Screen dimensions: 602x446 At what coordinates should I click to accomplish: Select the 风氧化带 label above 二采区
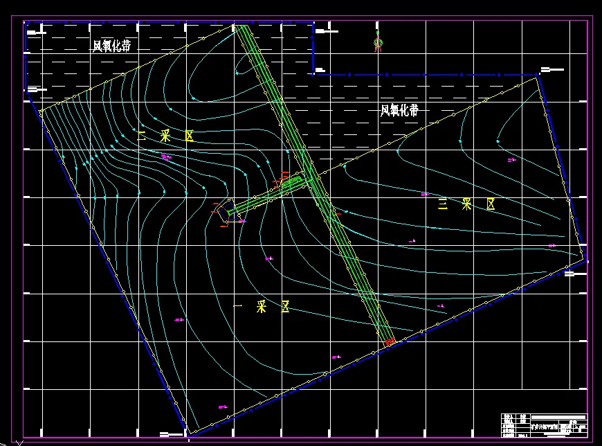[x=111, y=46]
